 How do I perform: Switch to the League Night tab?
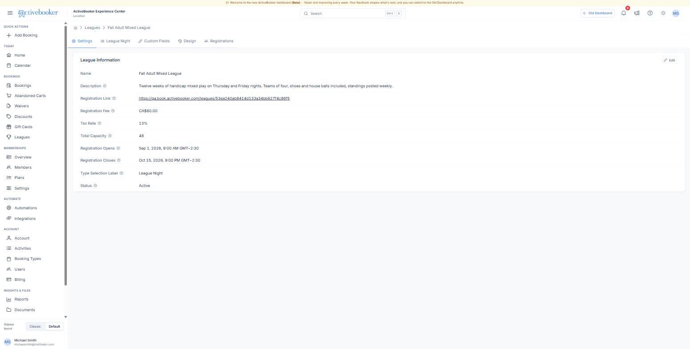coord(115,41)
